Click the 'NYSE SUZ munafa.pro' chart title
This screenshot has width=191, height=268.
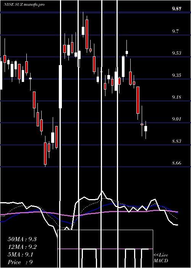24,5
